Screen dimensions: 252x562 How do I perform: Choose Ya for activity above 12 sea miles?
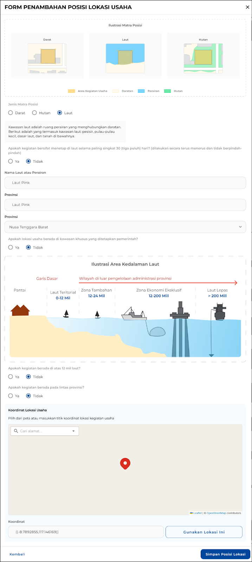coord(11,377)
